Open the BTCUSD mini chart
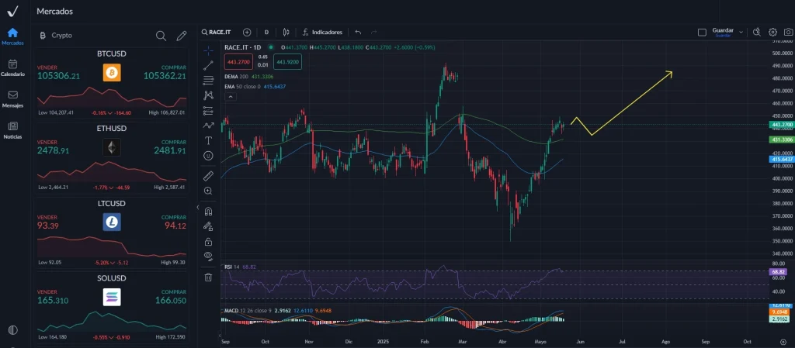Image resolution: width=795 pixels, height=348 pixels. click(112, 97)
